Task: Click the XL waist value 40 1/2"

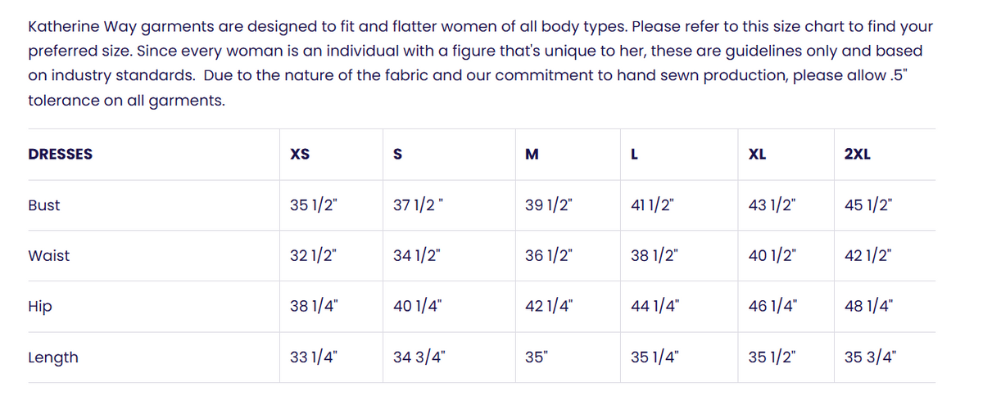Action: (x=773, y=256)
